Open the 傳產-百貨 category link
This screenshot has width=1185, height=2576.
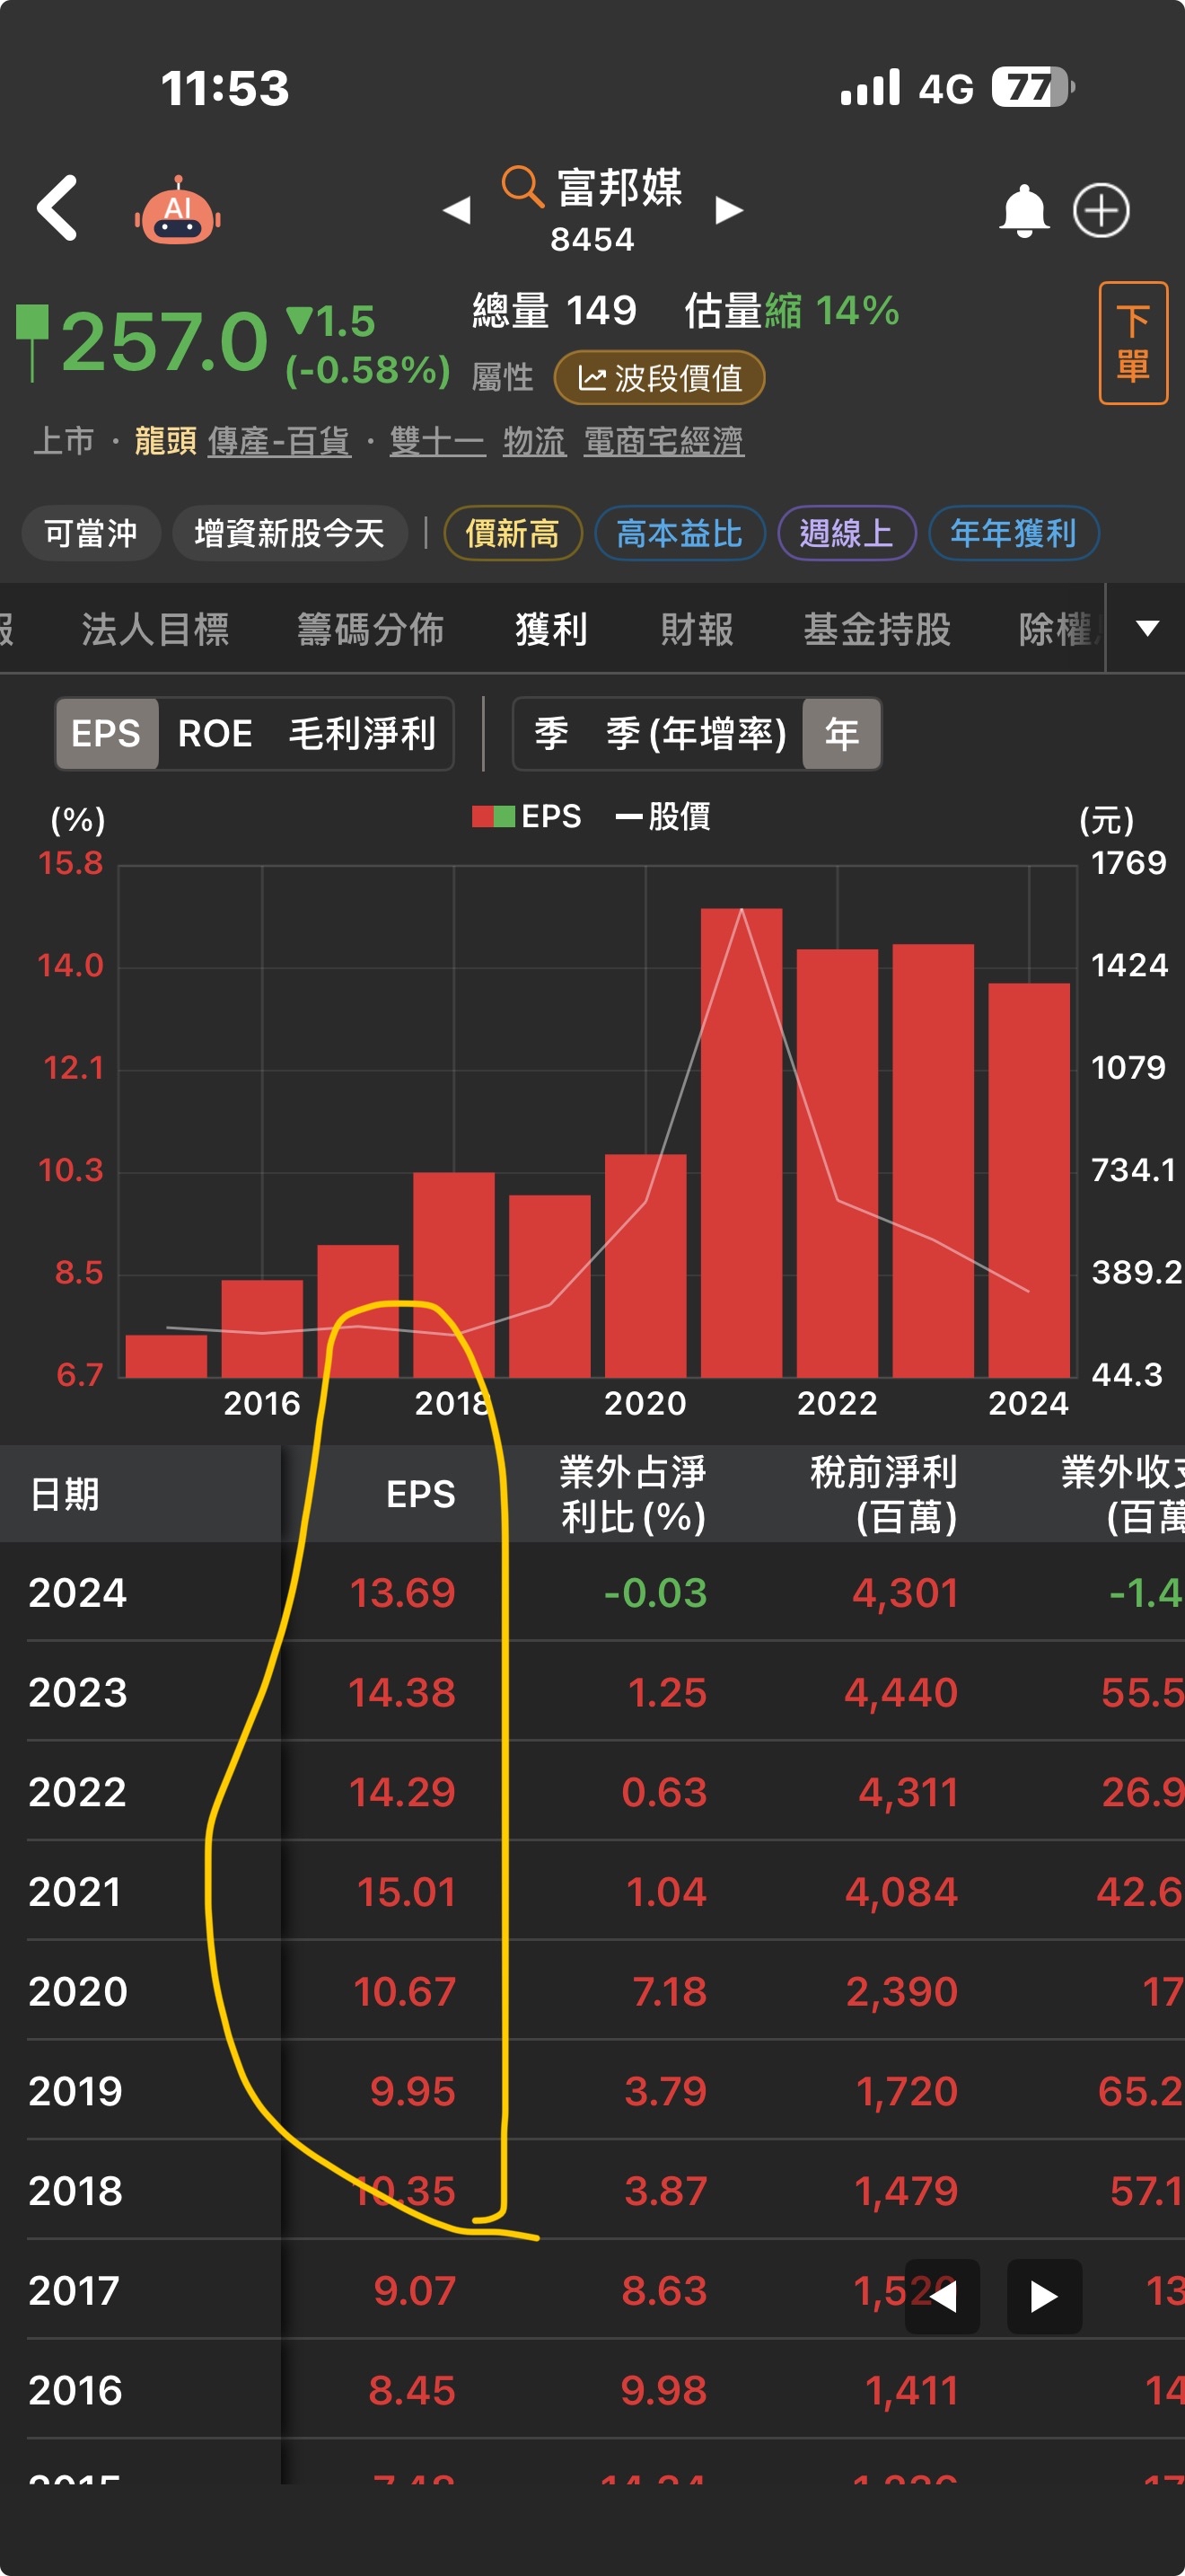coord(279,441)
